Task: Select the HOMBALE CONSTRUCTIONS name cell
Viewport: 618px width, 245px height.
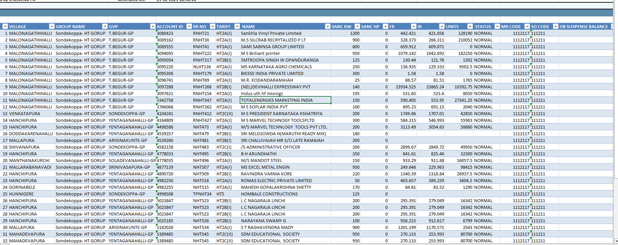Action: point(285,194)
